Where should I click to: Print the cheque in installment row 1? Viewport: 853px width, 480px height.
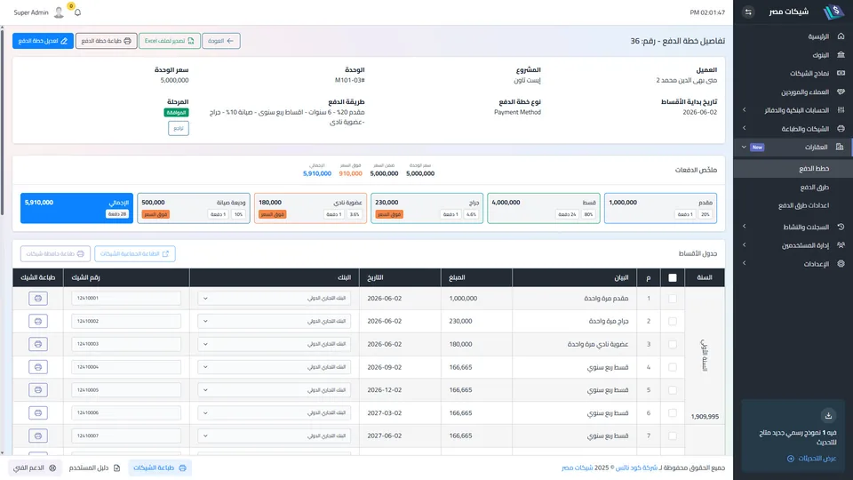38,299
